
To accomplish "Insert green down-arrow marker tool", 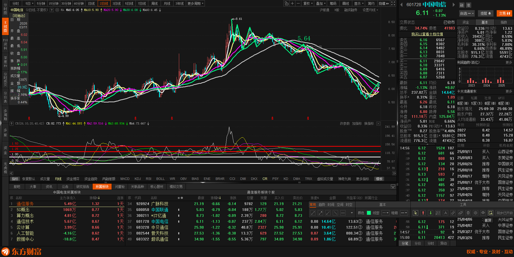I will click(x=431, y=213).
